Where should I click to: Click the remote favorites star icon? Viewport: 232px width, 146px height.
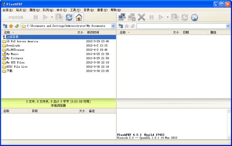pyautogui.click(x=127, y=26)
